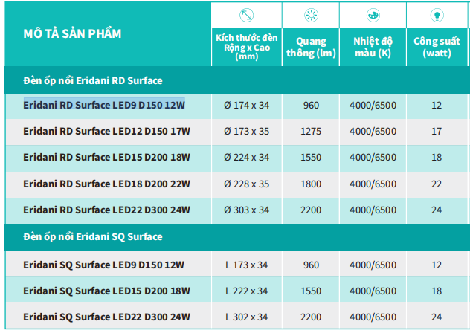Viewport: 470px width, 330px height.
Task: Click the light bulb icon above Công suất
Action: pyautogui.click(x=437, y=16)
